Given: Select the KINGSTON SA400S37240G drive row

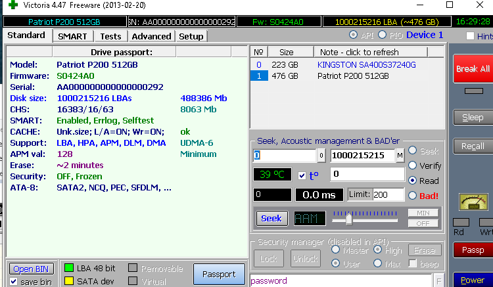Looking at the screenshot, I should click(x=347, y=64).
